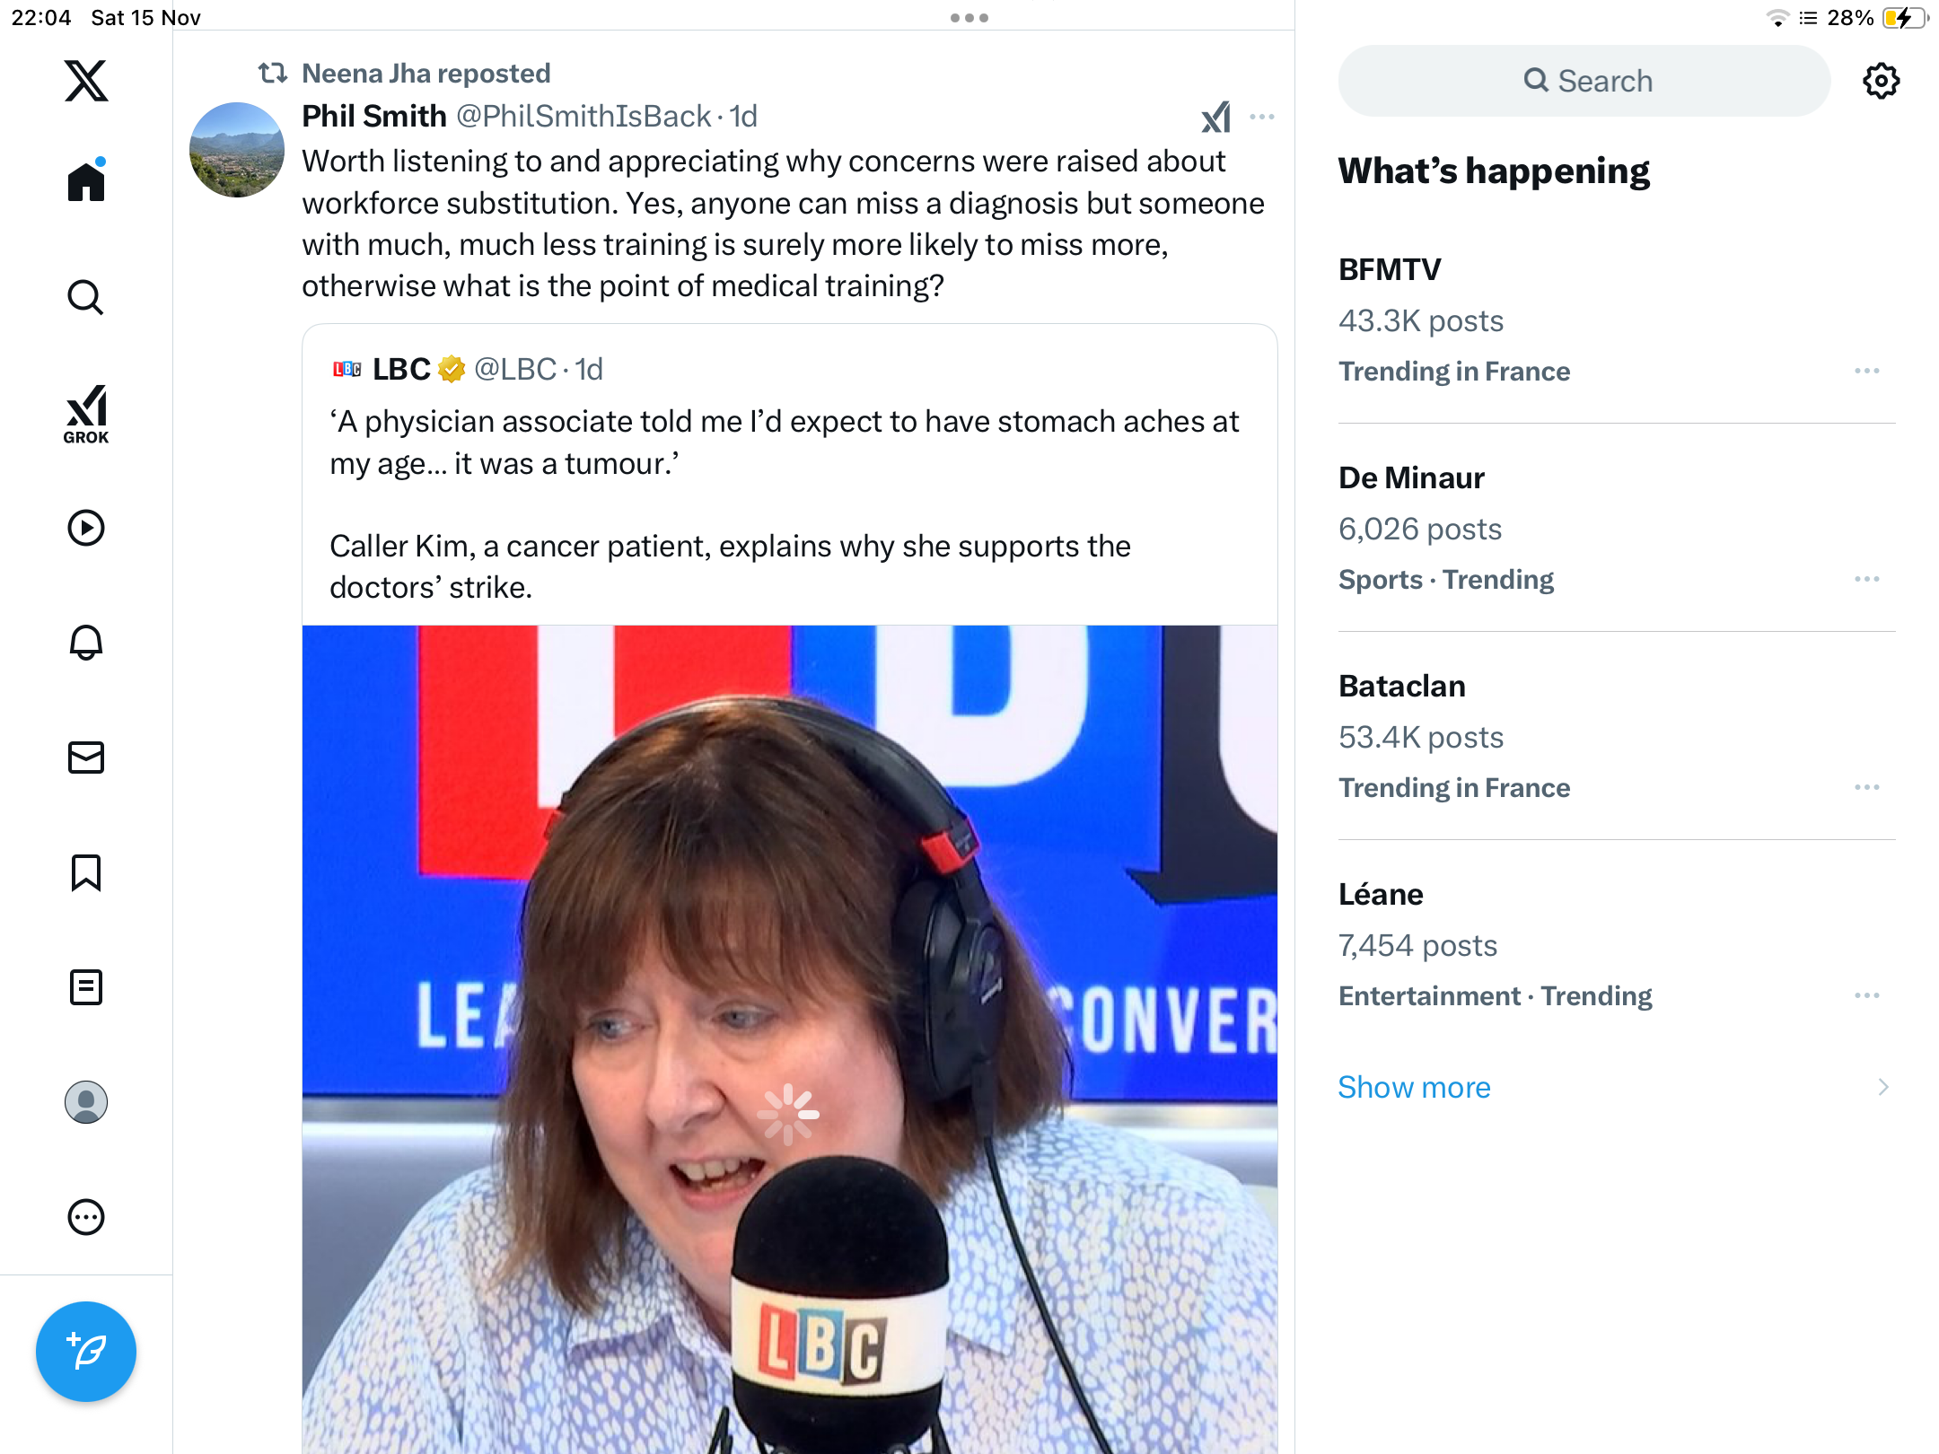Open the profile avatar icon
1939x1454 pixels.
click(x=86, y=1102)
